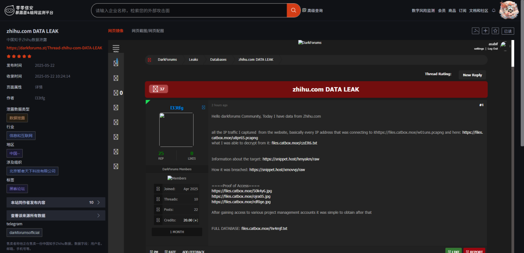This screenshot has height=253, width=524.
Task: Click the post number #1 link
Action: [x=481, y=105]
